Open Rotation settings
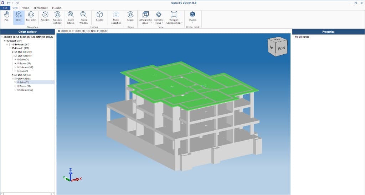Screen dimensions: 365x195 coord(57,18)
